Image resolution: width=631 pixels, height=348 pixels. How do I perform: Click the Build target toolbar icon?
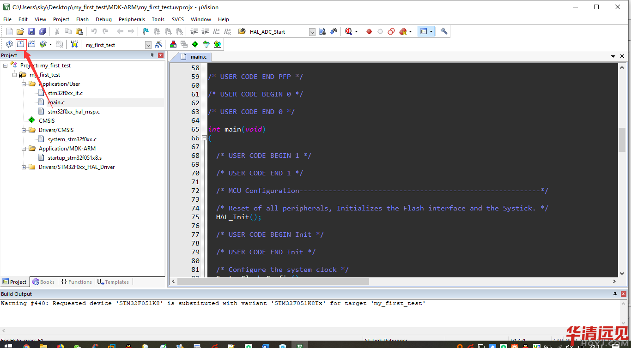click(20, 44)
